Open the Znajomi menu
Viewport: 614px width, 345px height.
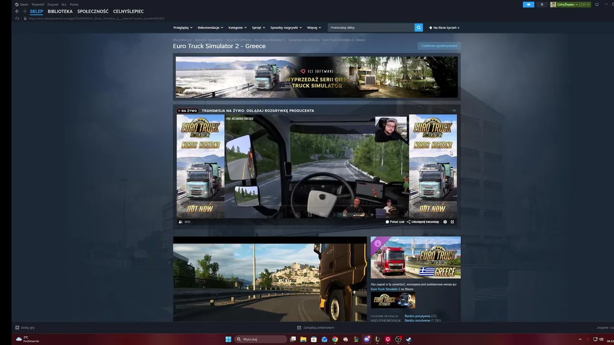(x=53, y=4)
